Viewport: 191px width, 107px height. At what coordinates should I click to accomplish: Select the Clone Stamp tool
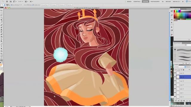coord(1,30)
